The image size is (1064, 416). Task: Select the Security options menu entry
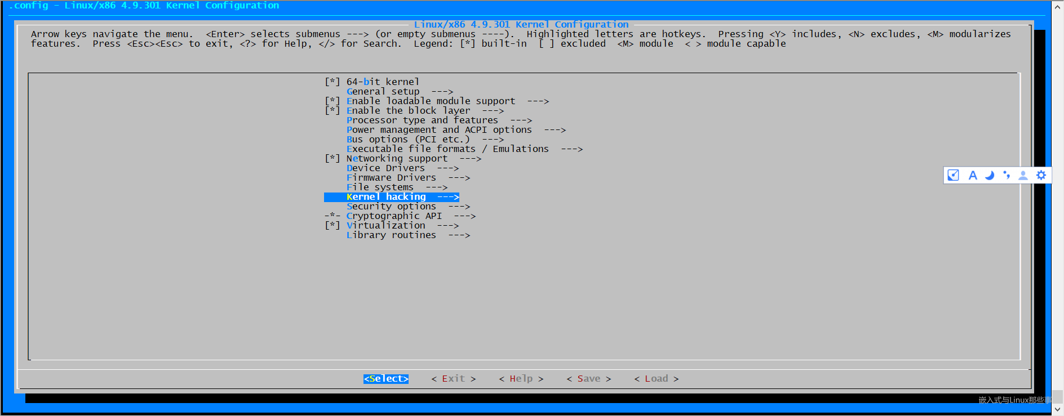[391, 207]
